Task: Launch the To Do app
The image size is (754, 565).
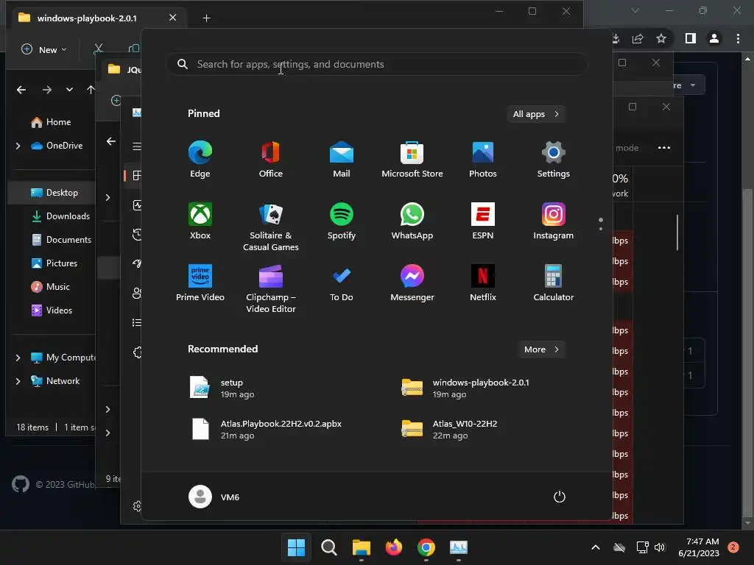Action: 342,283
